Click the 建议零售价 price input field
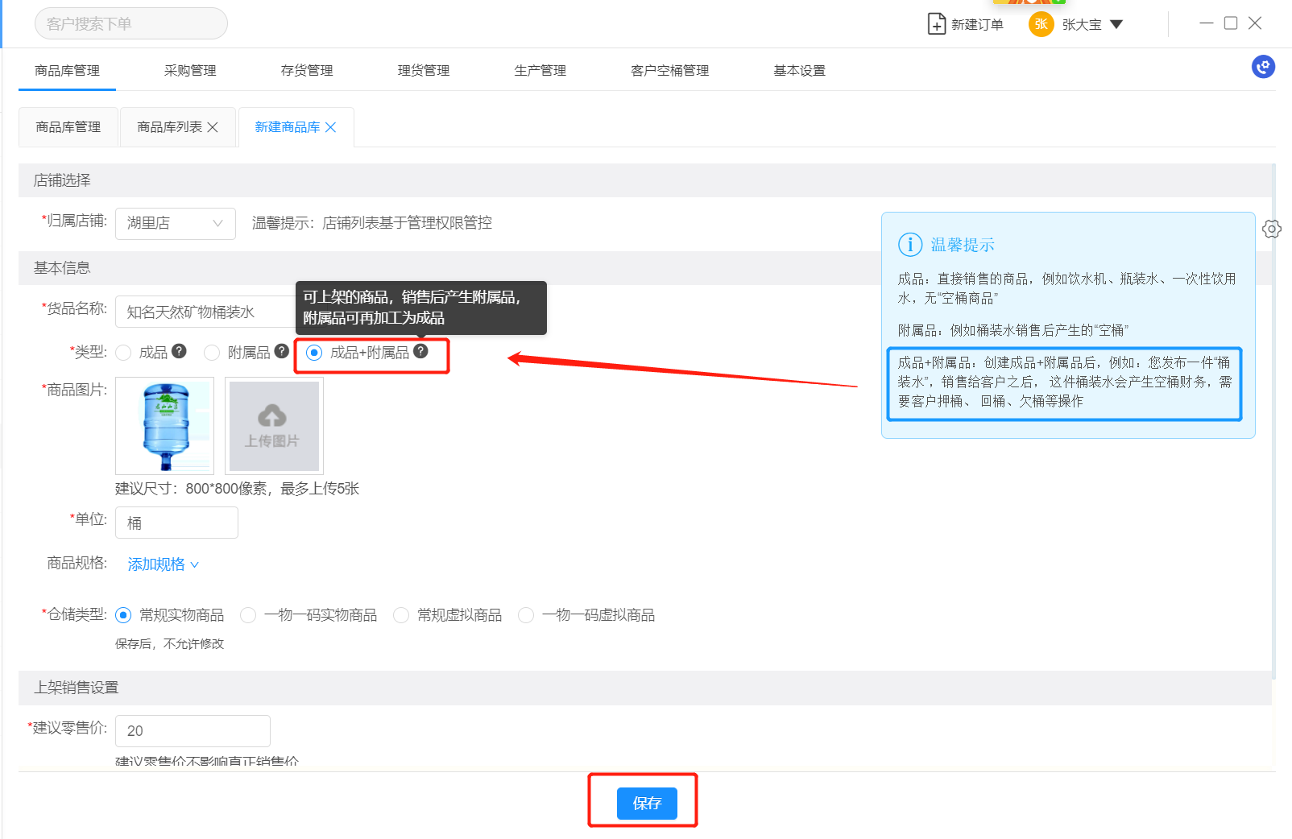The width and height of the screenshot is (1292, 839). tap(193, 730)
